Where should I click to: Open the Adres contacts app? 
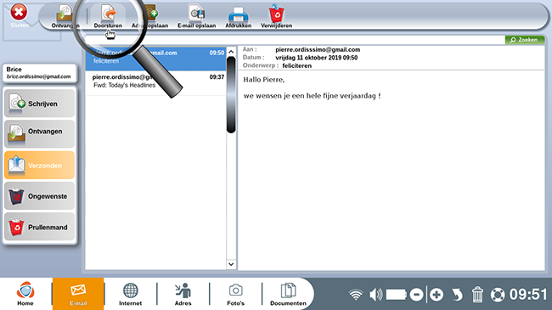coord(183,294)
